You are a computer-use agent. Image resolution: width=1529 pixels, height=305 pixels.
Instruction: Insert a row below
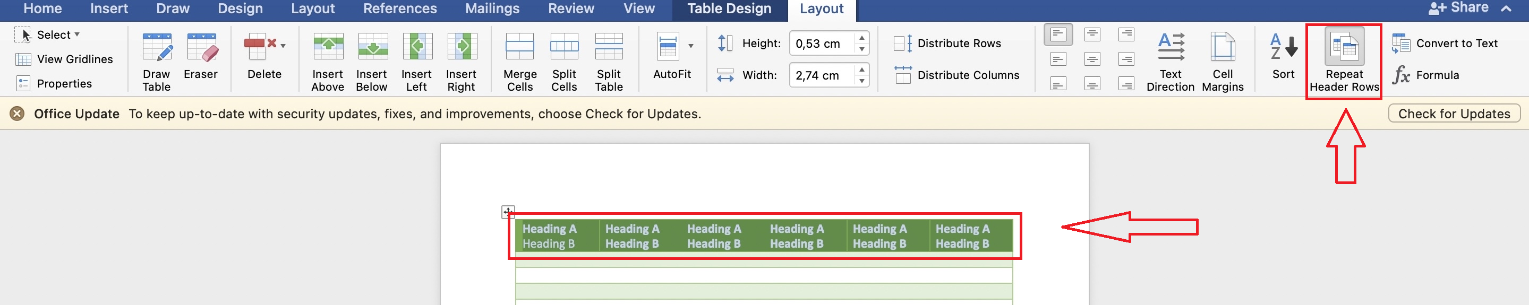372,62
